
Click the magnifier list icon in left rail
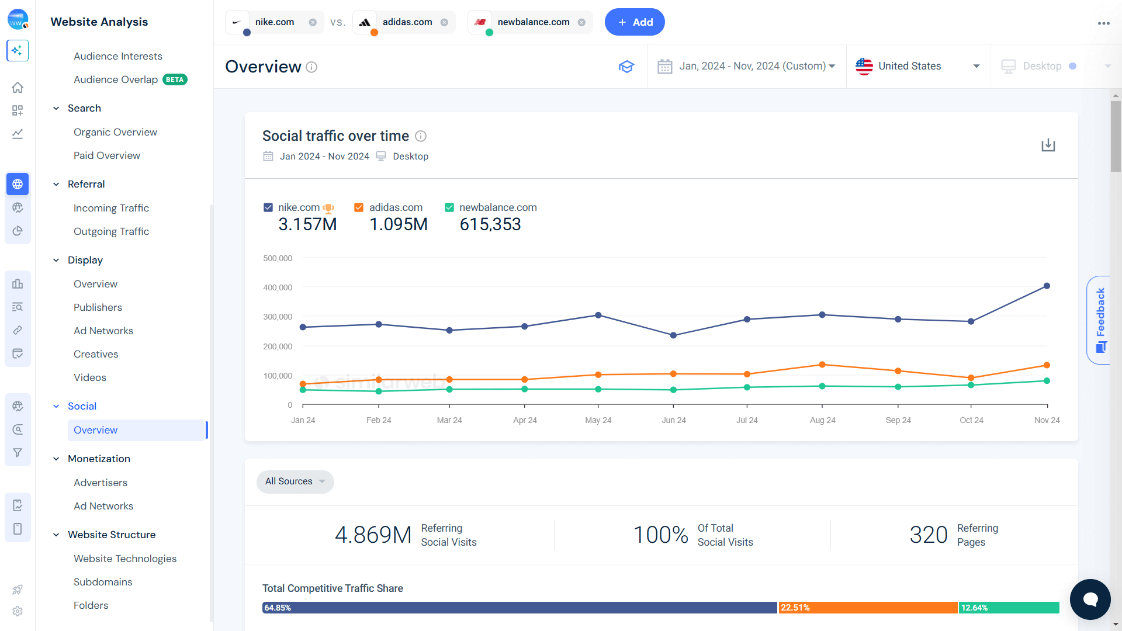pos(18,307)
